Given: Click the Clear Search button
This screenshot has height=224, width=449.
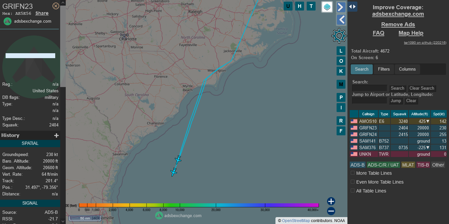Looking at the screenshot, I should coord(422,88).
